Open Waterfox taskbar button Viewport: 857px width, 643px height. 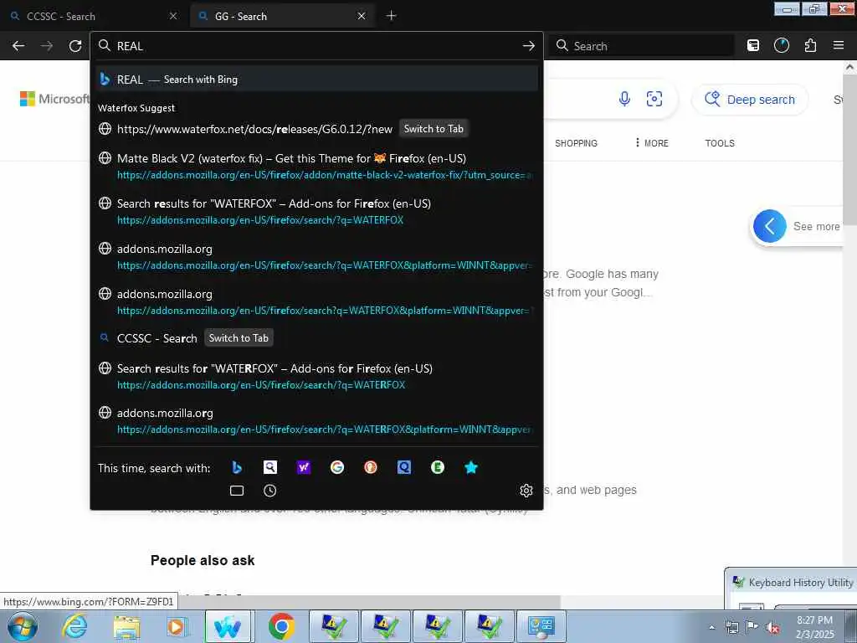click(x=228, y=626)
